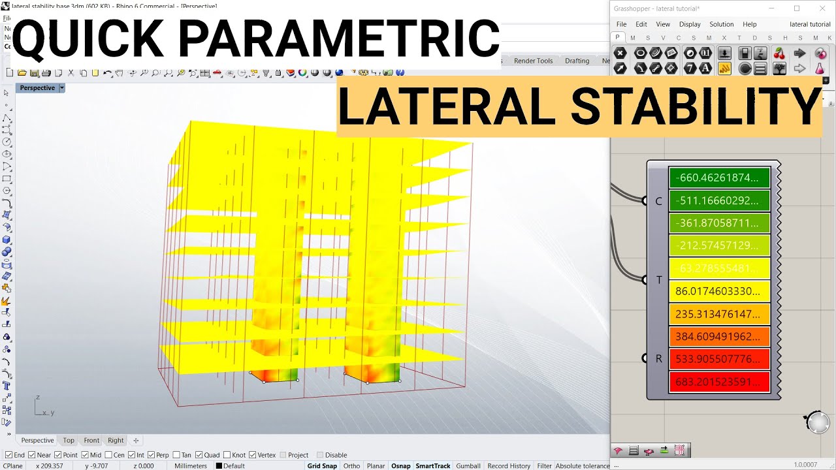Viewport: 836px width, 470px height.
Task: Open Millimeters units selector in status bar
Action: [191, 466]
